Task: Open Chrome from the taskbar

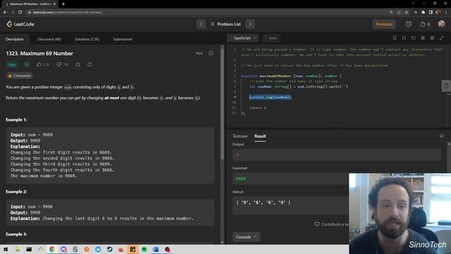Action: pyautogui.click(x=52, y=249)
